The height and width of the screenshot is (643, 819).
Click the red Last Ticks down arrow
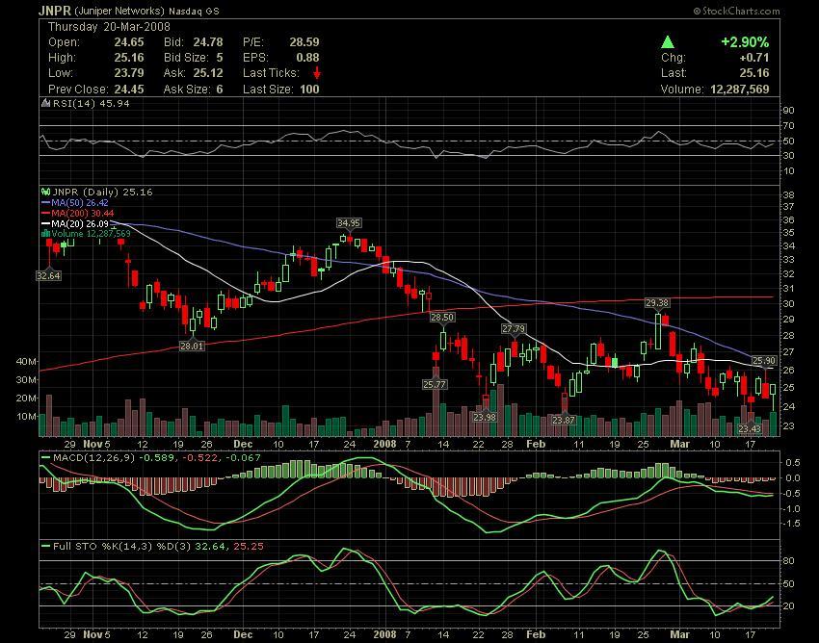tap(316, 73)
